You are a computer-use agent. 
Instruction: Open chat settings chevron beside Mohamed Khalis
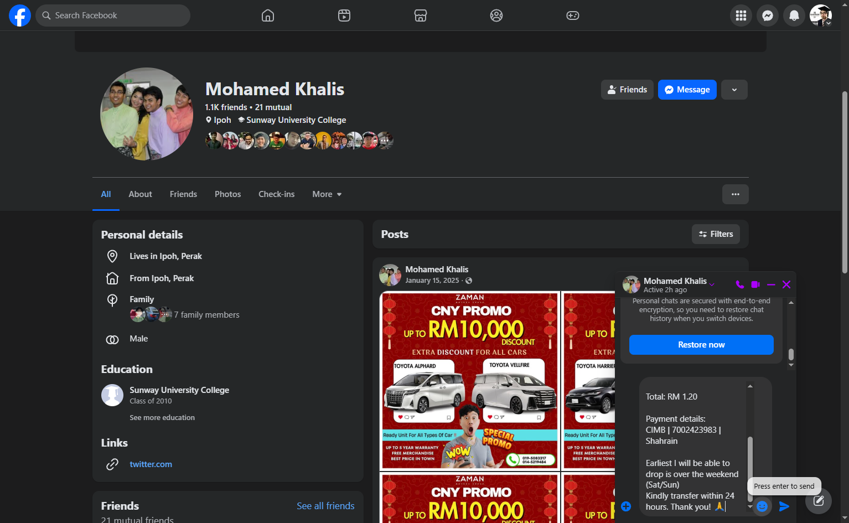tap(712, 284)
